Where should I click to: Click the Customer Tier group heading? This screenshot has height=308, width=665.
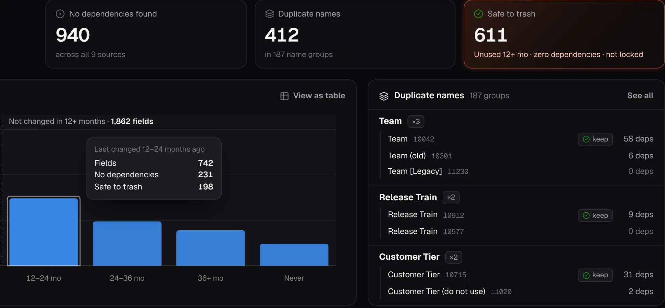[409, 257]
